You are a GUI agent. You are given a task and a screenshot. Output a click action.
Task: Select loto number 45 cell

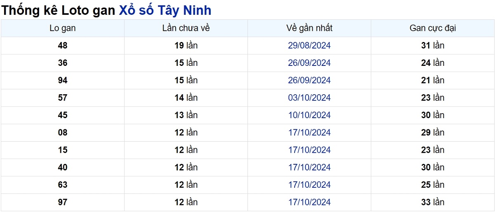tap(63, 115)
